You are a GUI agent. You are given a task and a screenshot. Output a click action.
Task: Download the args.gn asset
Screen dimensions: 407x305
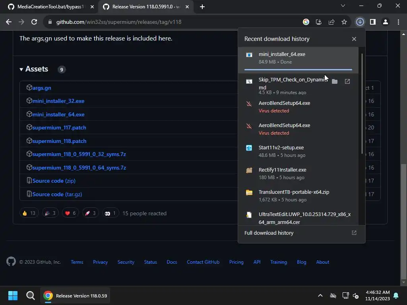click(41, 88)
